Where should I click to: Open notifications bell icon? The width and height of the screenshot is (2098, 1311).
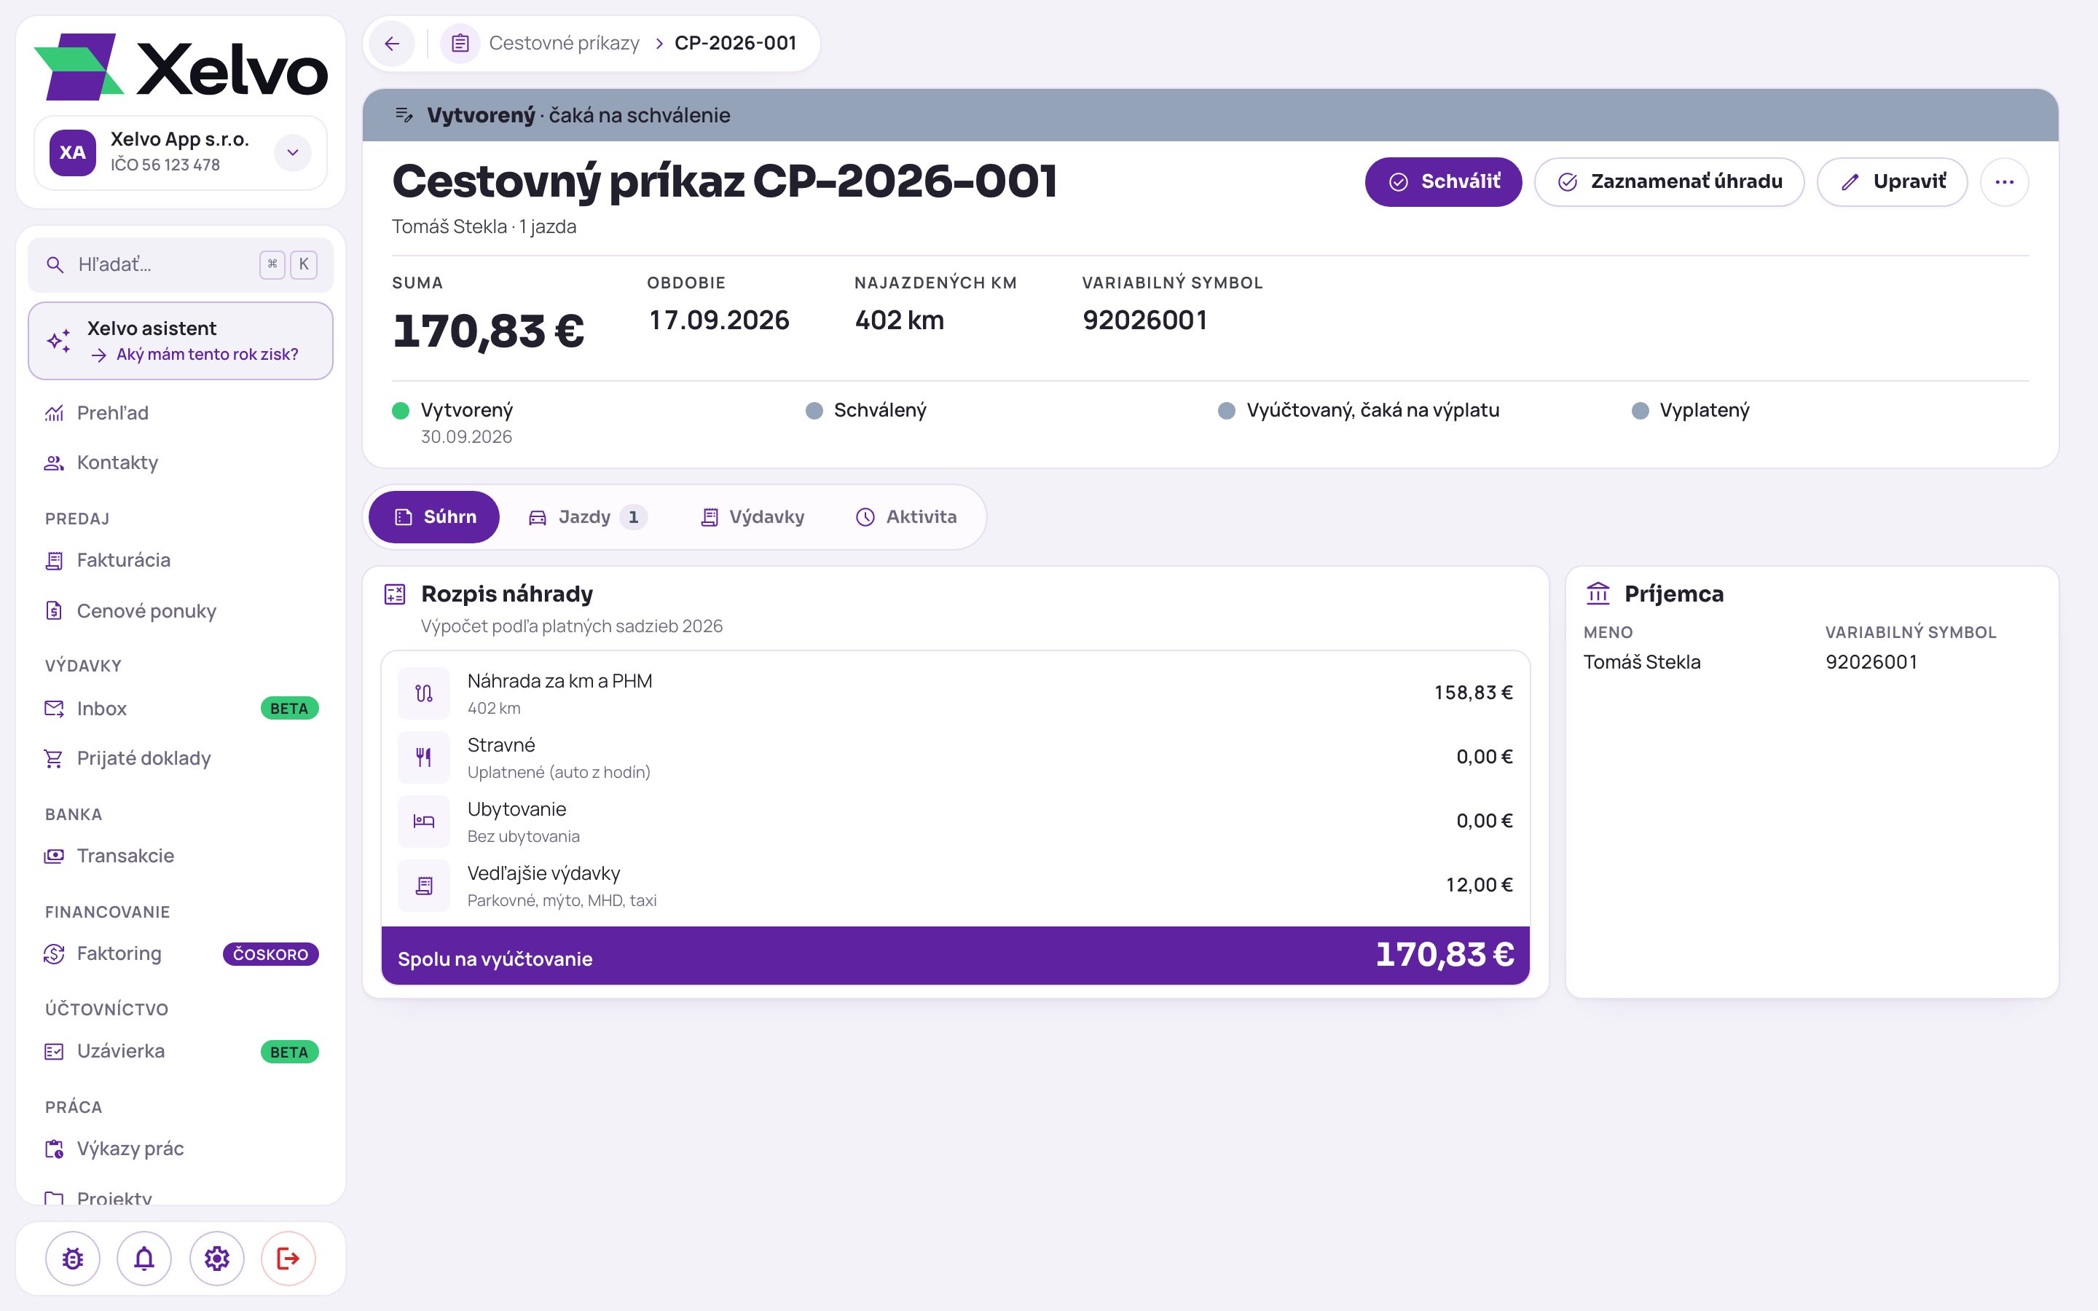point(144,1258)
